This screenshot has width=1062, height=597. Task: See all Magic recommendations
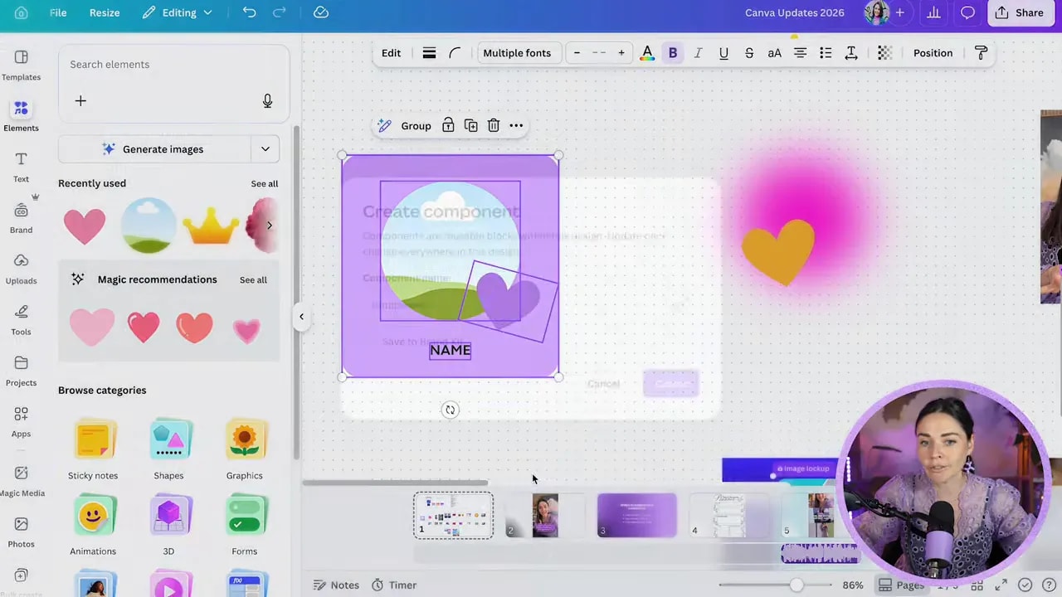pos(253,280)
